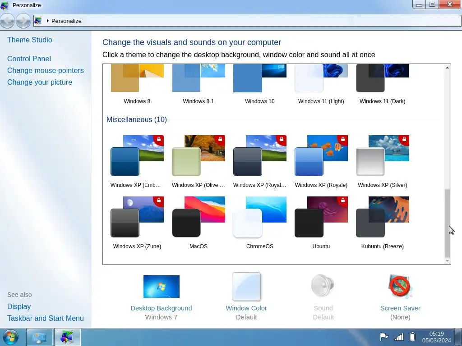This screenshot has height=346, width=462.
Task: Click the address bar Personalize icon
Action: coord(38,21)
